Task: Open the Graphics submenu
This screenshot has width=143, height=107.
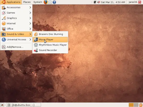Action: coord(16,18)
